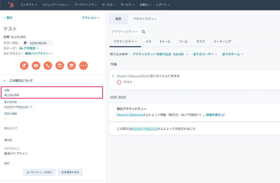The image size is (280, 183).
Task: Select the メモ sub-tab
Action: pyautogui.click(x=148, y=41)
